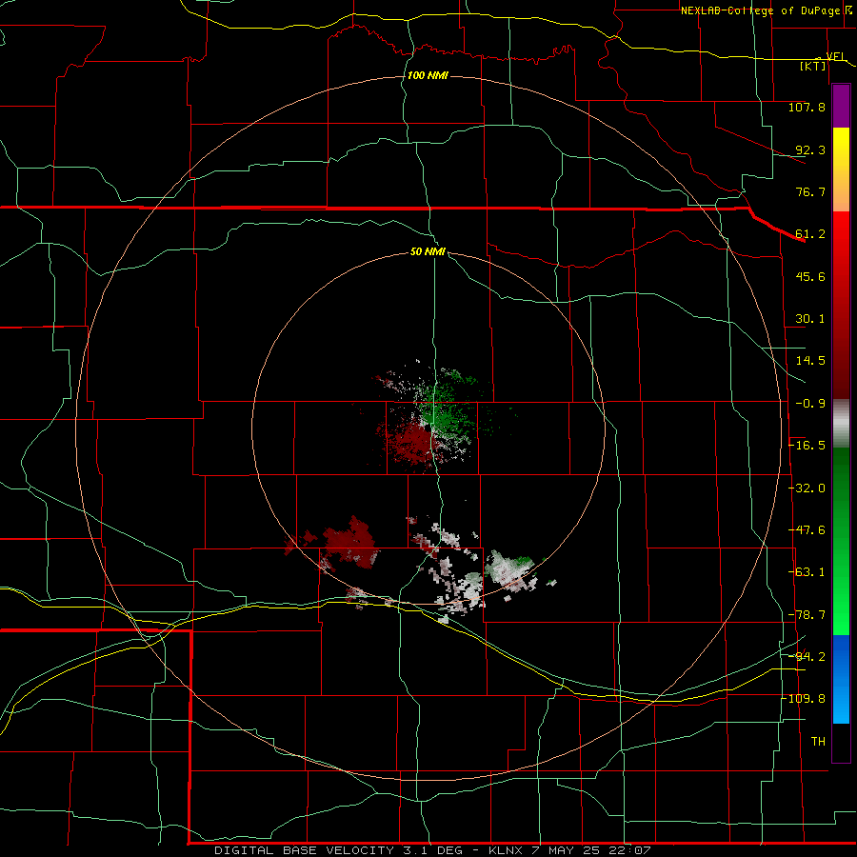Click the 76.7 value on velocity scale
The height and width of the screenshot is (857, 857).
click(810, 191)
